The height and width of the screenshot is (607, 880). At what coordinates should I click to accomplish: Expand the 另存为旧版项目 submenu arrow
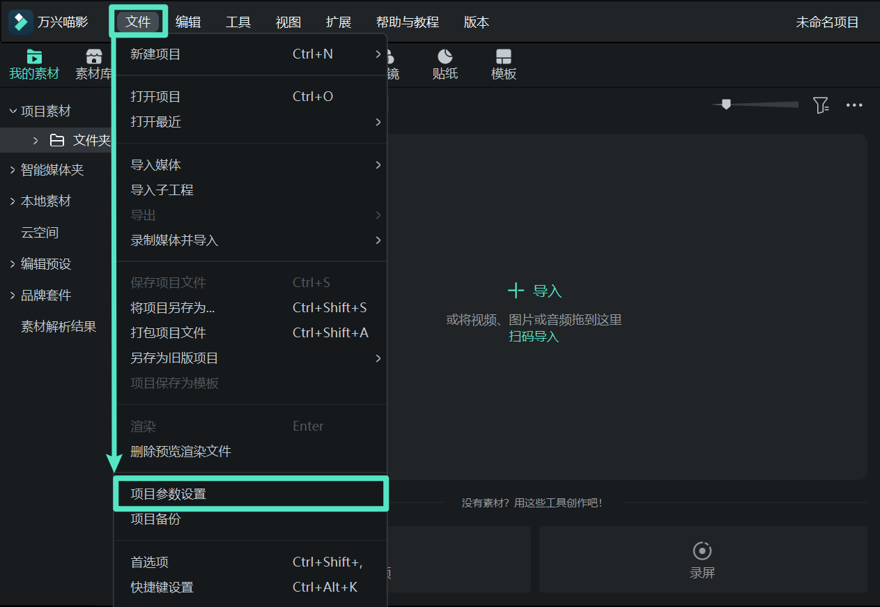(378, 358)
